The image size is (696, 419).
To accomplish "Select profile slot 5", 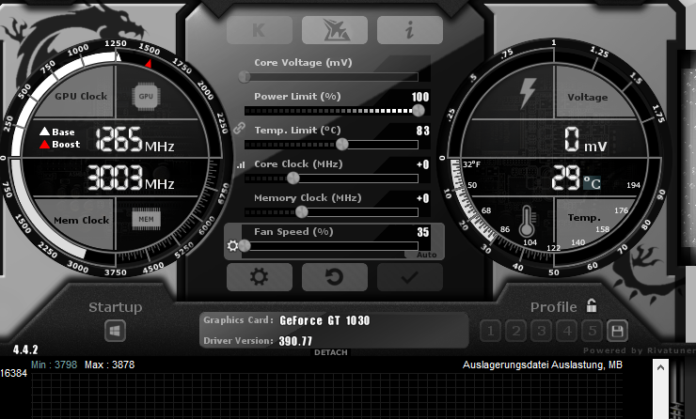I will pos(593,331).
